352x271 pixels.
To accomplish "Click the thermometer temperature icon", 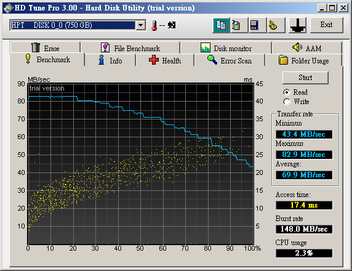I will (154, 25).
